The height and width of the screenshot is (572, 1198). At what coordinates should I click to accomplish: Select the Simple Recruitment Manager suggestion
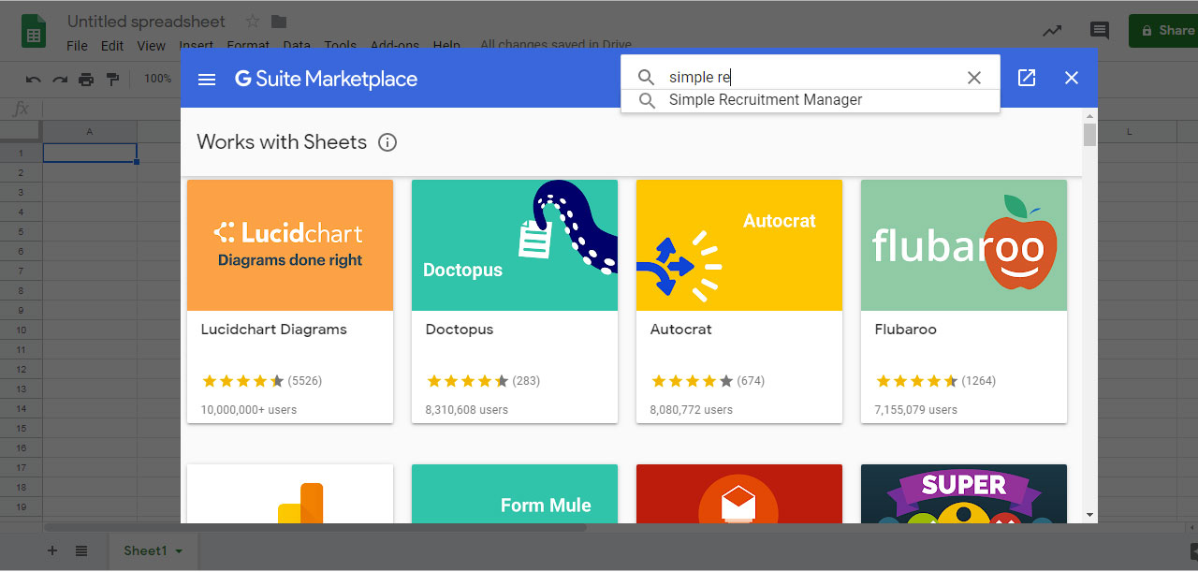(x=765, y=100)
